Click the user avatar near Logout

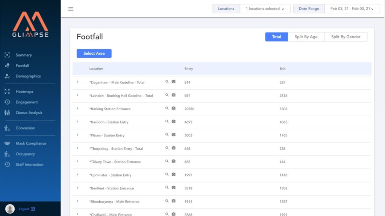click(x=10, y=208)
